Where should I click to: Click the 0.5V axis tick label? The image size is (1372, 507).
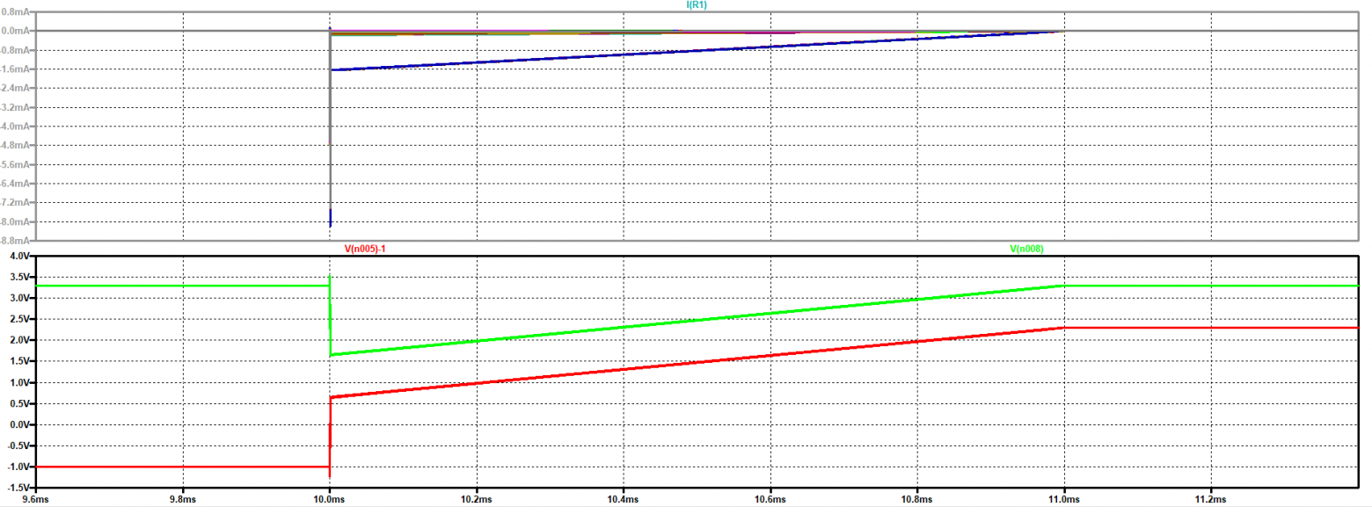tap(19, 403)
